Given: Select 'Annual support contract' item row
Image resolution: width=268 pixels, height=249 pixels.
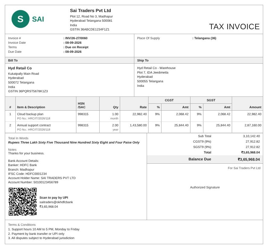Looking at the screenshot, I should [134, 127].
